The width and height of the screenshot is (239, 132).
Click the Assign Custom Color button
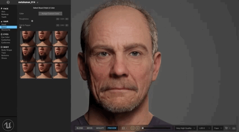point(50,14)
